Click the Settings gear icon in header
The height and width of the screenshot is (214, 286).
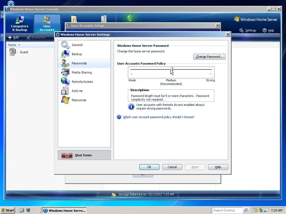pos(242,30)
